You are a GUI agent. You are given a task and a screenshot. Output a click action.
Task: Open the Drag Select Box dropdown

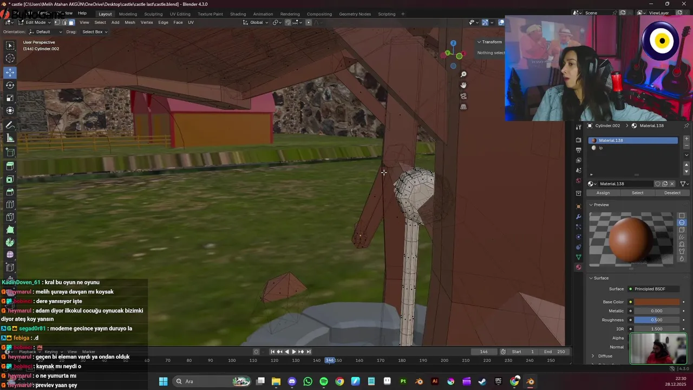pyautogui.click(x=95, y=32)
